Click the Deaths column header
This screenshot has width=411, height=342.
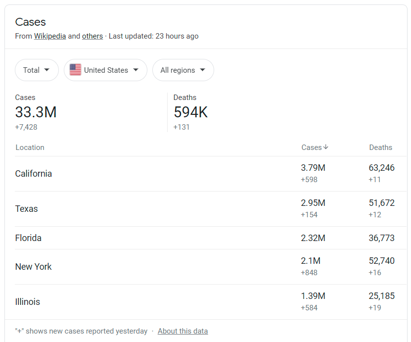(380, 147)
